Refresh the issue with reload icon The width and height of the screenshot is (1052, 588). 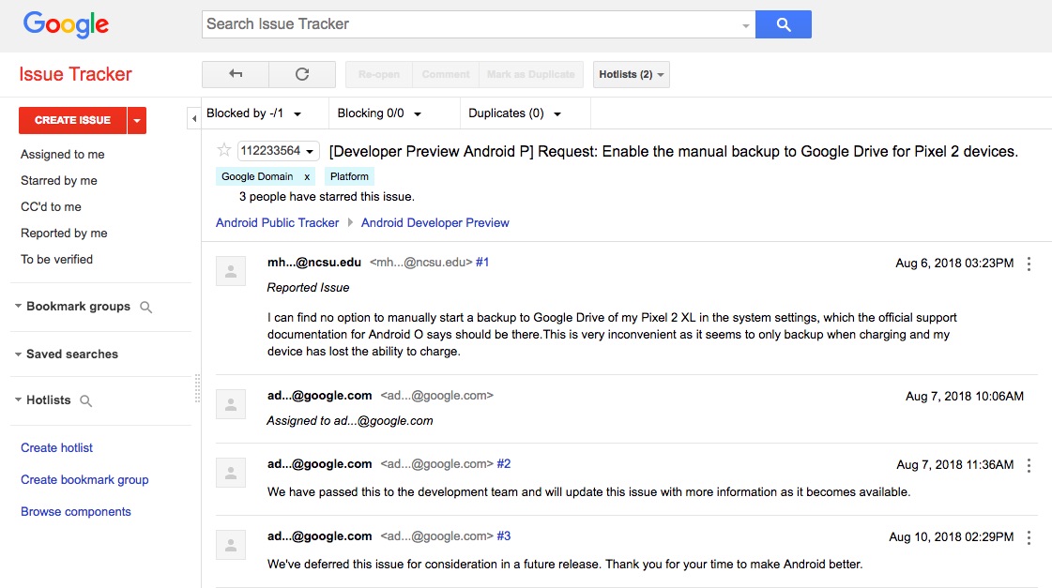pos(302,74)
